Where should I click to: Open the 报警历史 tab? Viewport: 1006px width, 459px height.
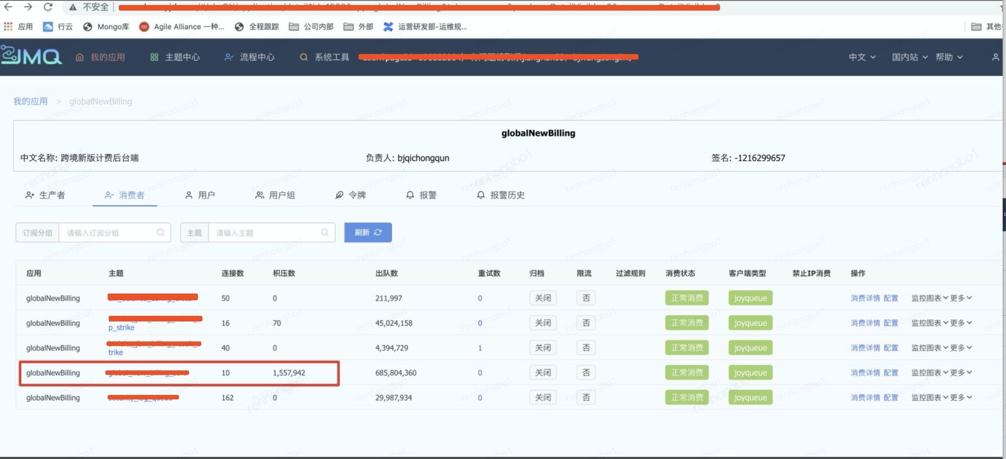[x=501, y=195]
